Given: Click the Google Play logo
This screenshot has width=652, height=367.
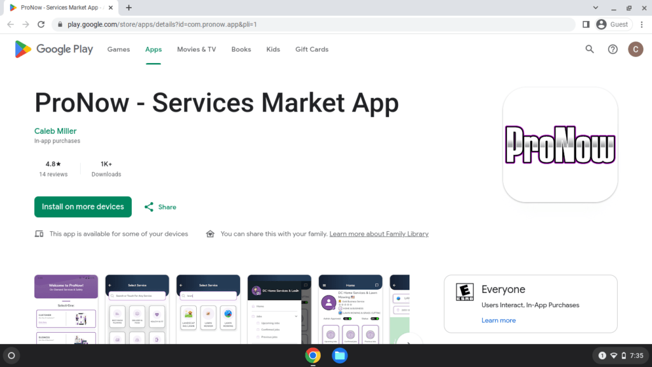Looking at the screenshot, I should pos(53,49).
